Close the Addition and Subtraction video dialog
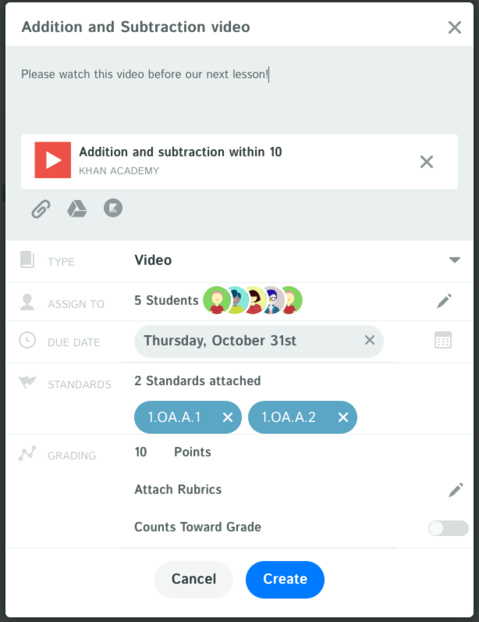Viewport: 479px width, 622px height. pyautogui.click(x=455, y=27)
